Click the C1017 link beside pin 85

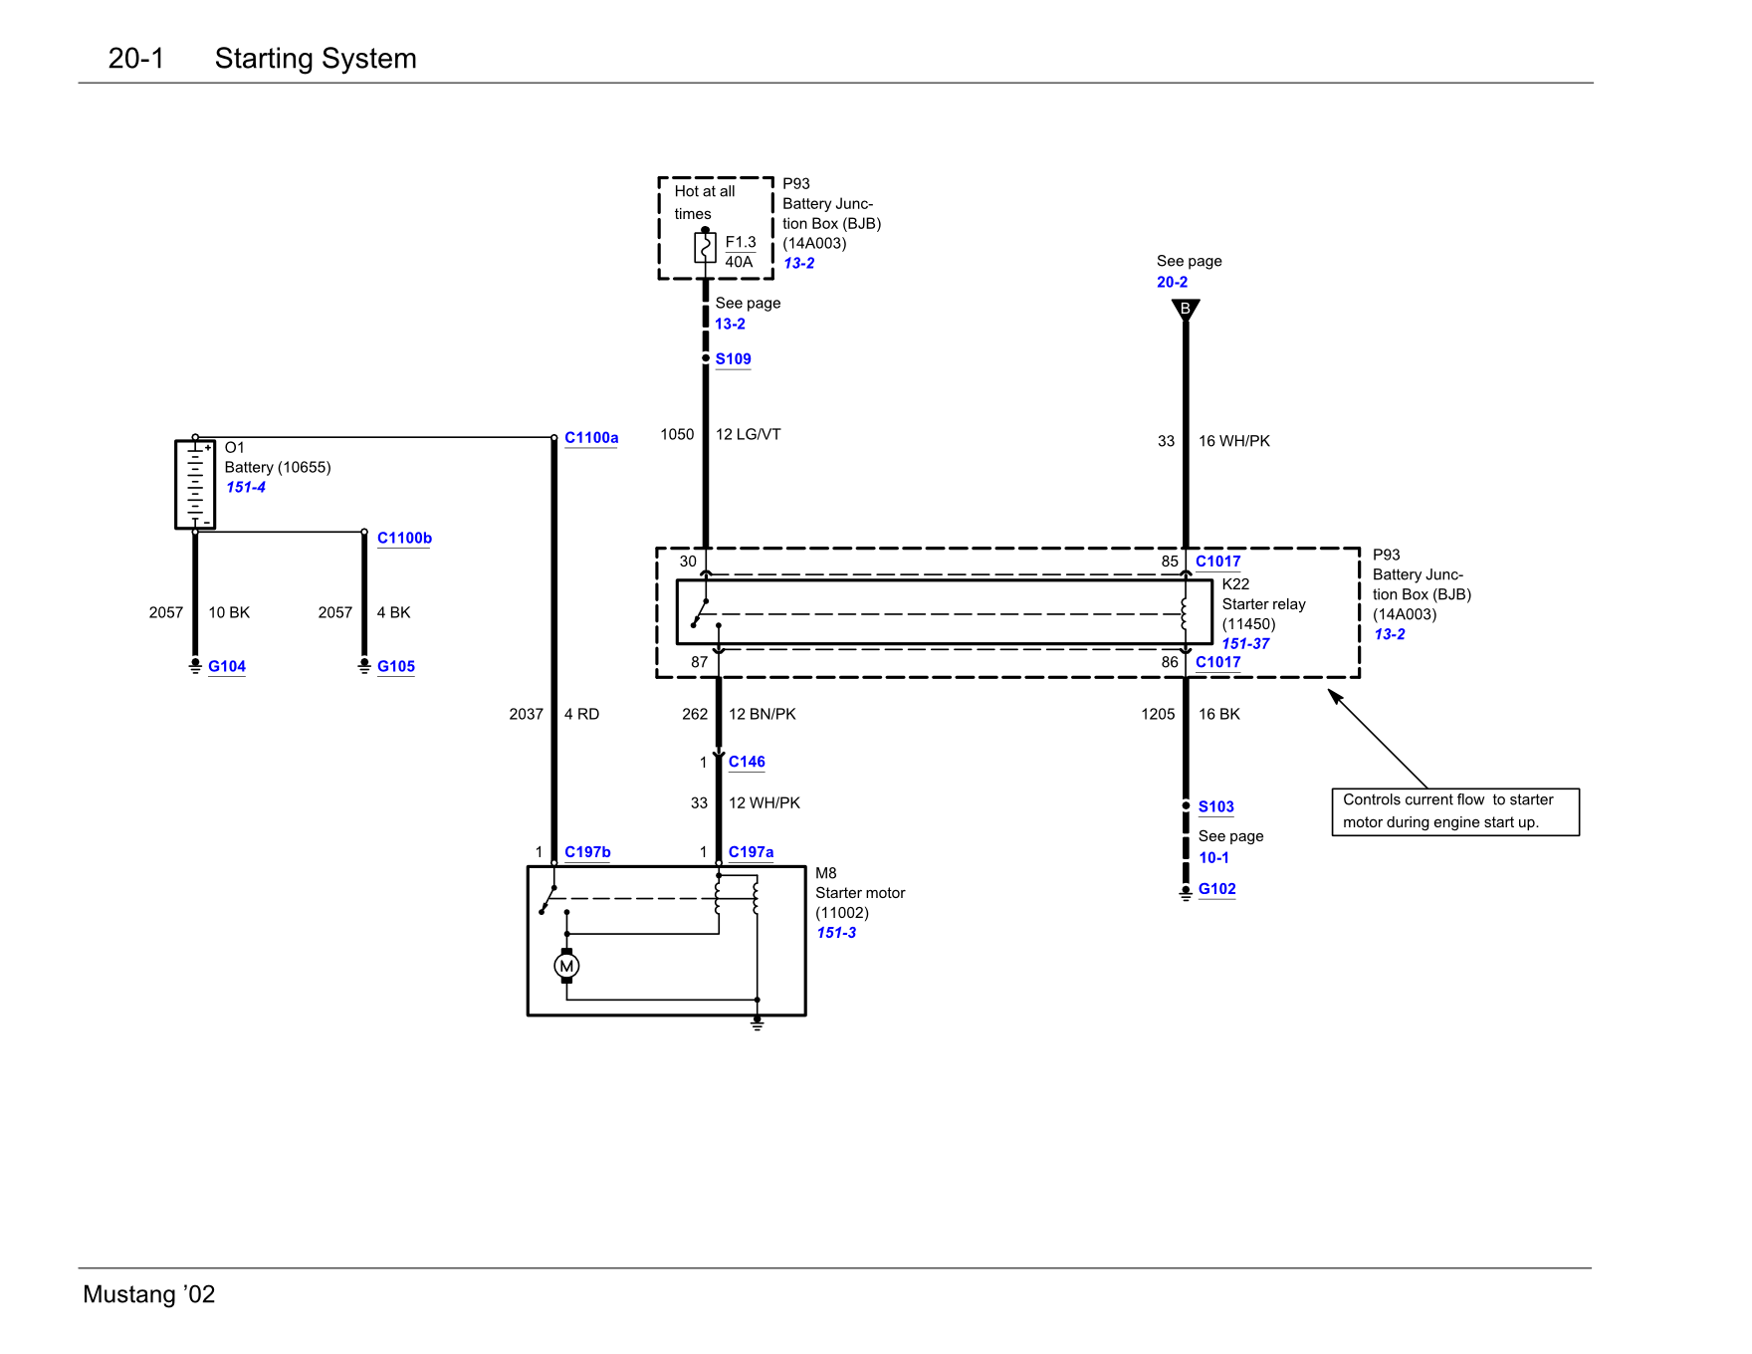coord(1217,562)
